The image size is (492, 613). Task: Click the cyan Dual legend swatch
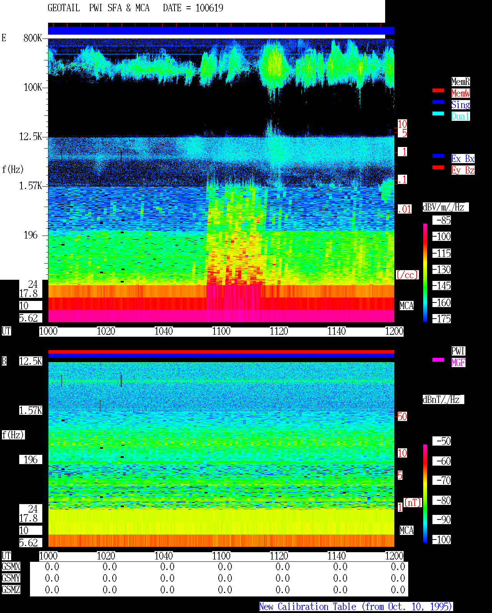point(438,114)
